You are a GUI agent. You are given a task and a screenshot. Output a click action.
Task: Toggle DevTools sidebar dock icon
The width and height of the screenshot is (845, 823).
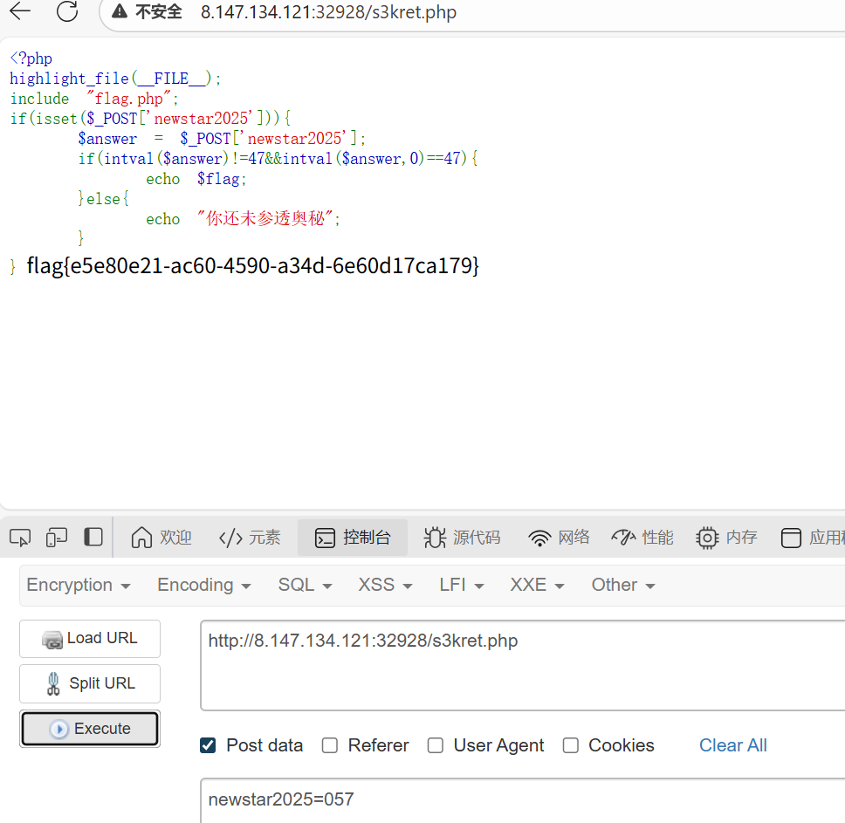pyautogui.click(x=93, y=538)
